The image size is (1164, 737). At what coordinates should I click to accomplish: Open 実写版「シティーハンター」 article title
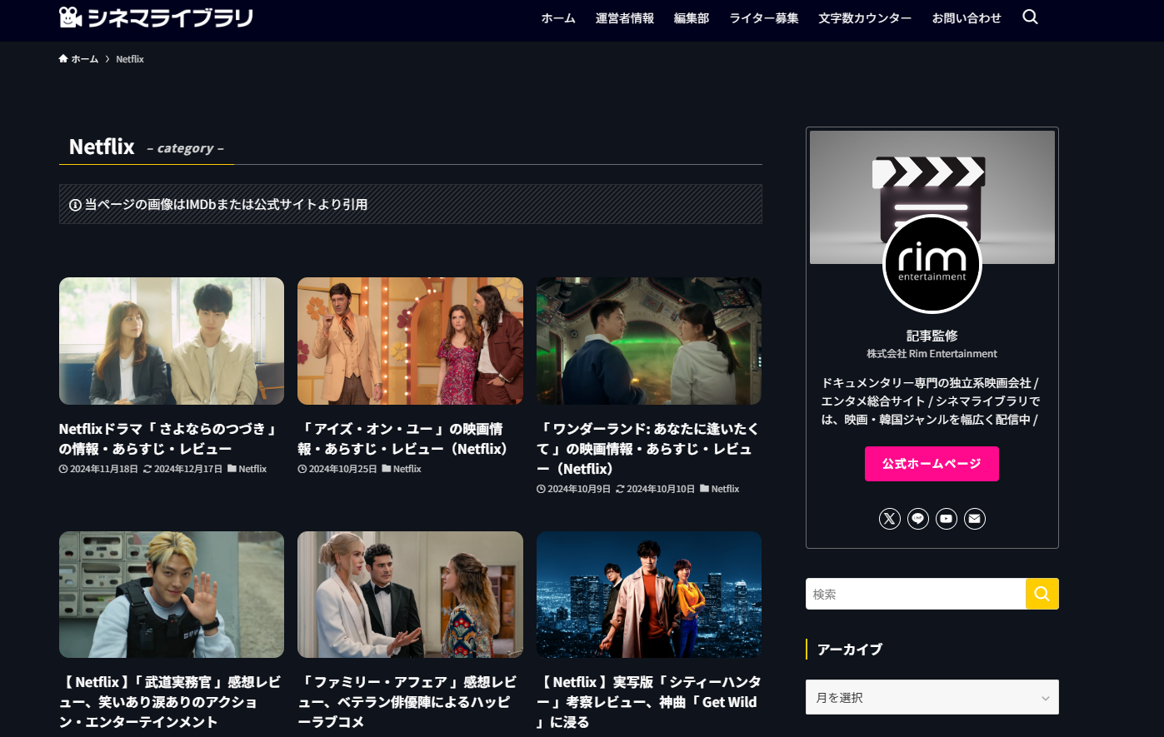pos(648,702)
